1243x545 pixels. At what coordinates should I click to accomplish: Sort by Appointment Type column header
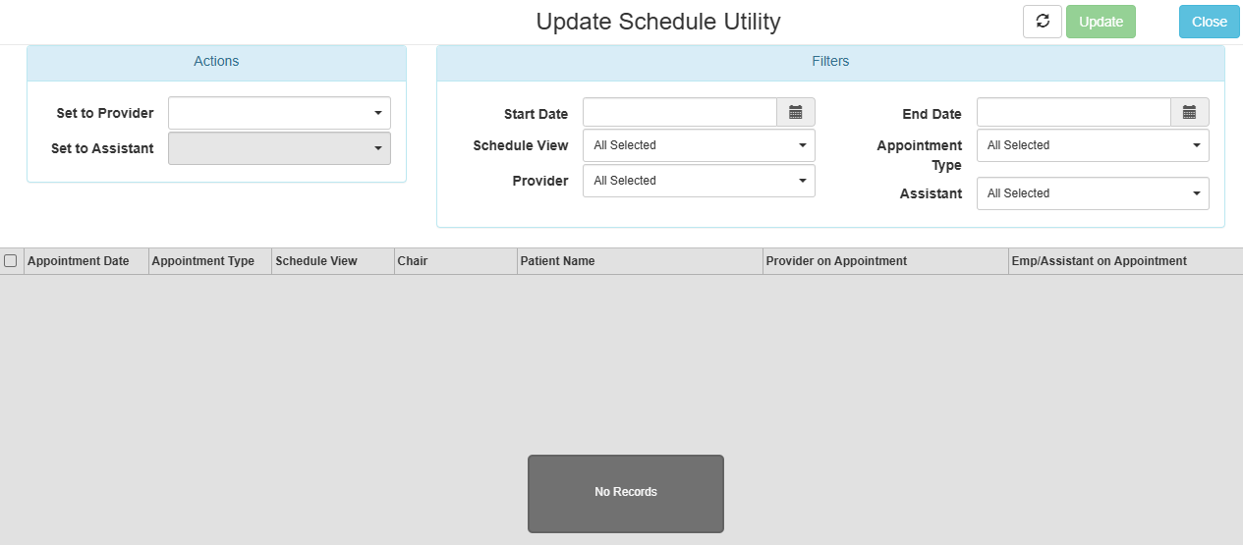pyautogui.click(x=210, y=261)
